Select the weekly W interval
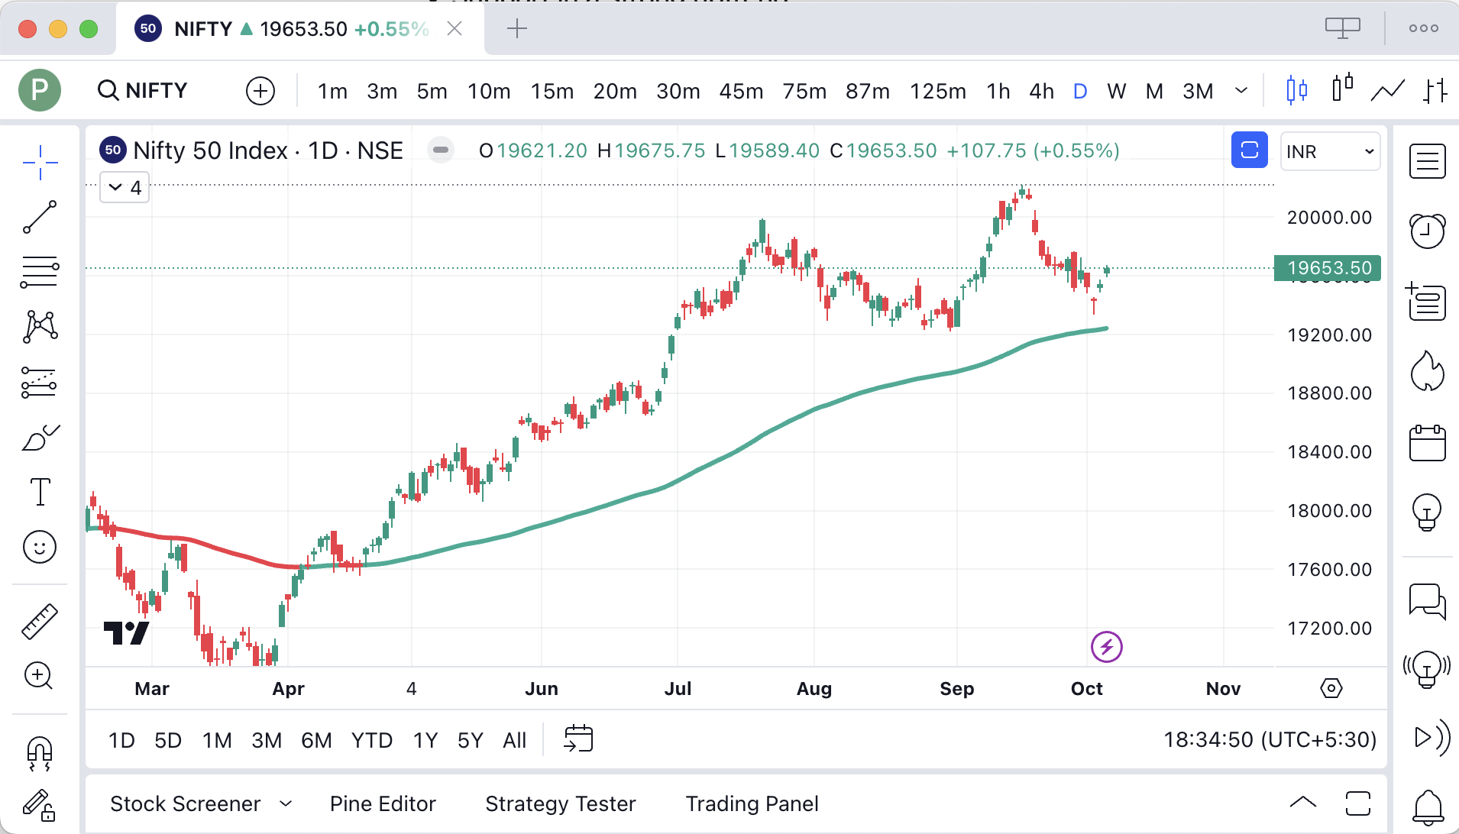This screenshot has height=834, width=1459. click(1116, 91)
